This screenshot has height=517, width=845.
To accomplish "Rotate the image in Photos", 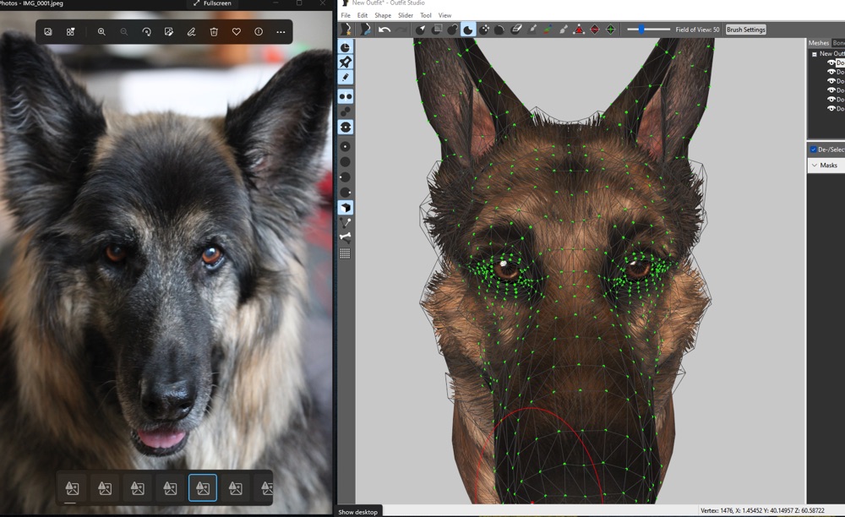I will point(146,32).
